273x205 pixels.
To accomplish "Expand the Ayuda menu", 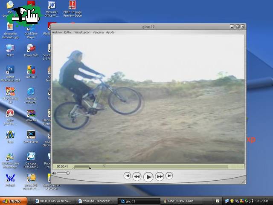I will point(110,32).
